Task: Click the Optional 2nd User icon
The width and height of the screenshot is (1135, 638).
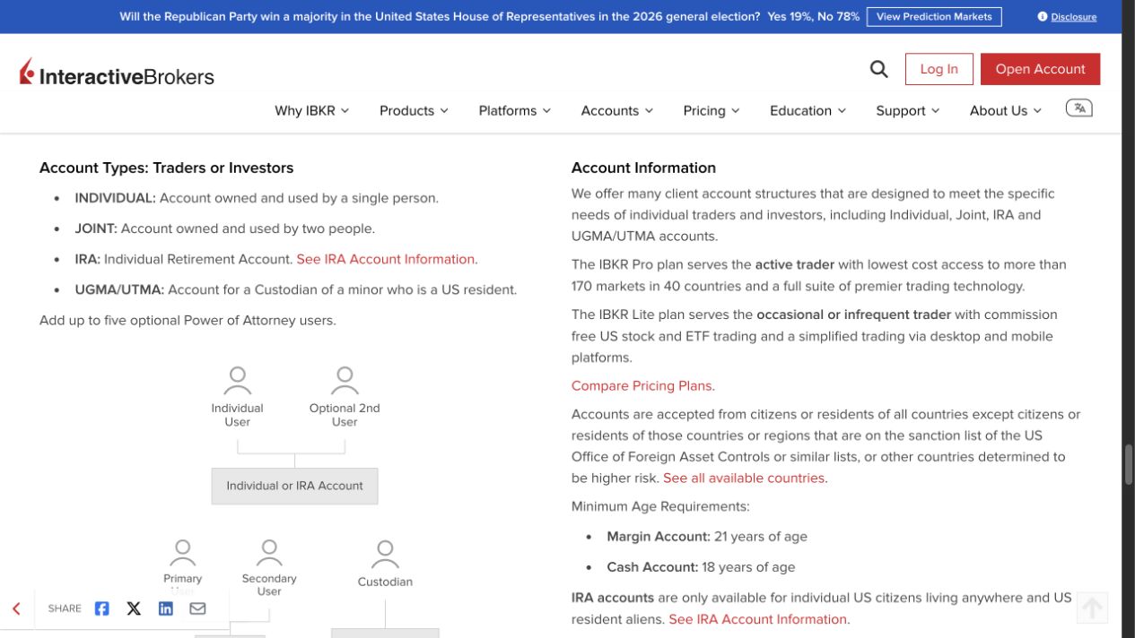Action: tap(345, 380)
